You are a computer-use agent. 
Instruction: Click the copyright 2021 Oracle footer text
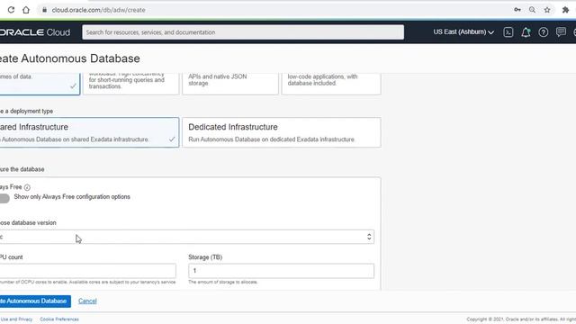point(521,319)
